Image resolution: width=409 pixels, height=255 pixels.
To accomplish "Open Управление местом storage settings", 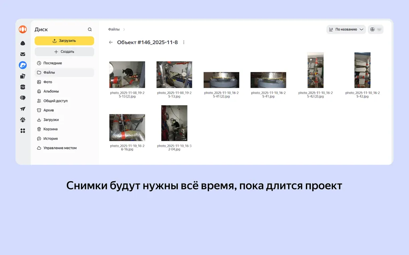I will click(64, 148).
